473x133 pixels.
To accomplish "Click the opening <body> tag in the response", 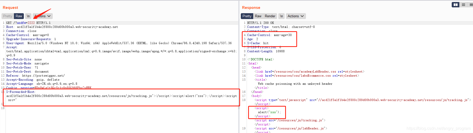I will pyautogui.click(x=256, y=96).
